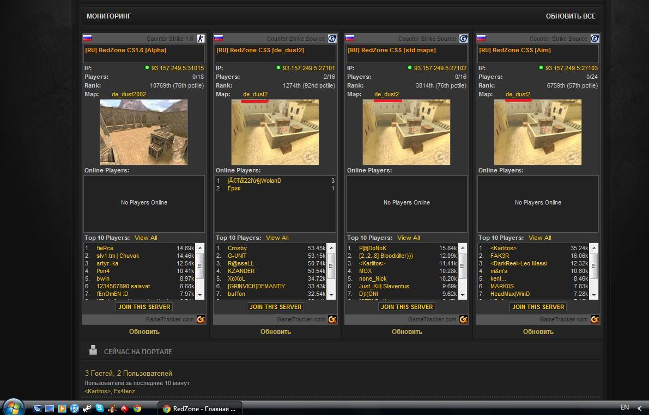Click the de_dust2002 map name link

[x=129, y=94]
